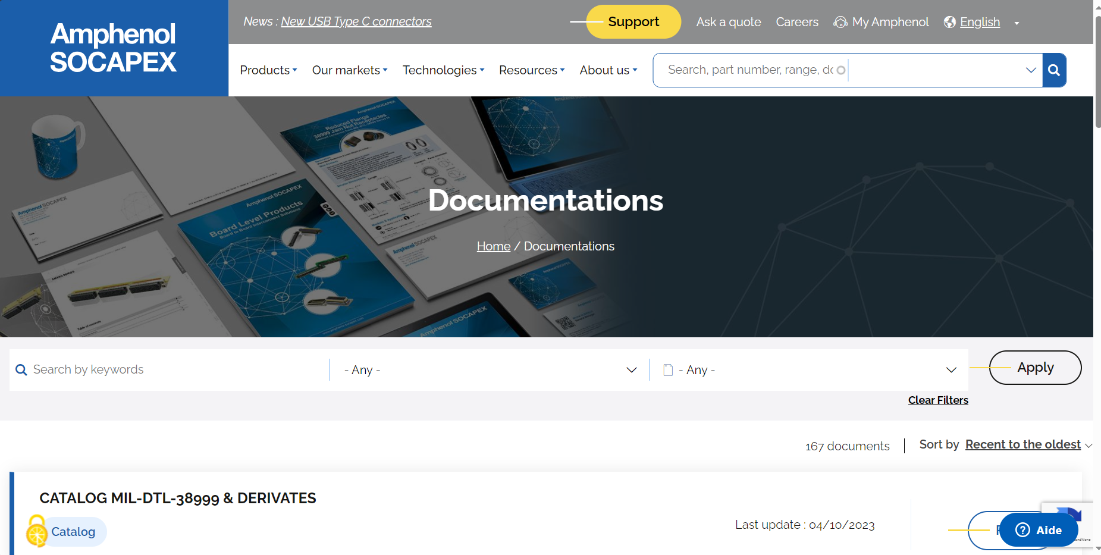Click the keyword search magnifier icon
The height and width of the screenshot is (555, 1101).
21,370
